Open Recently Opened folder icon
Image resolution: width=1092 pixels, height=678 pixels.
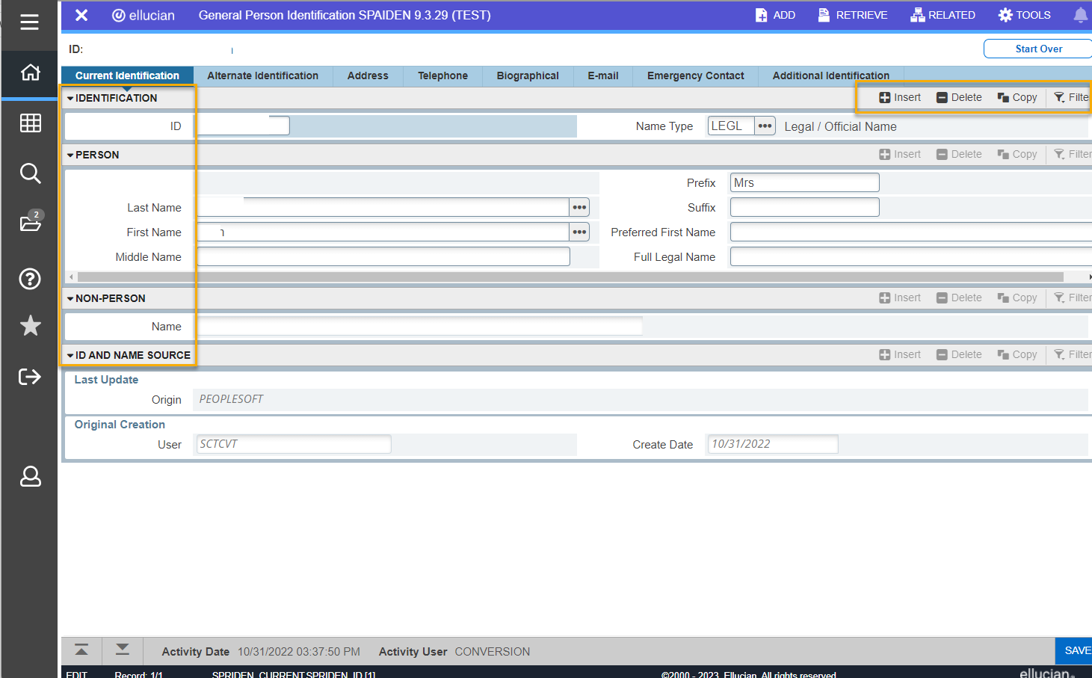click(x=30, y=222)
